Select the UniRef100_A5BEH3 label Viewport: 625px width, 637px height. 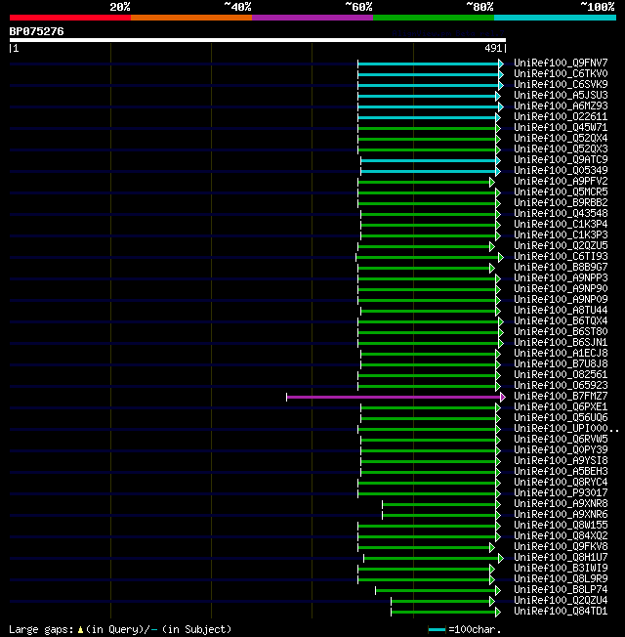pyautogui.click(x=561, y=472)
